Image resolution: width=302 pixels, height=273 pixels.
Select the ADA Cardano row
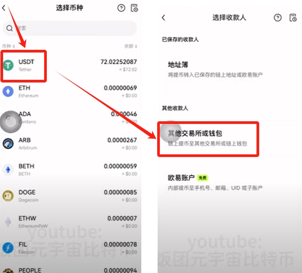tap(69, 118)
